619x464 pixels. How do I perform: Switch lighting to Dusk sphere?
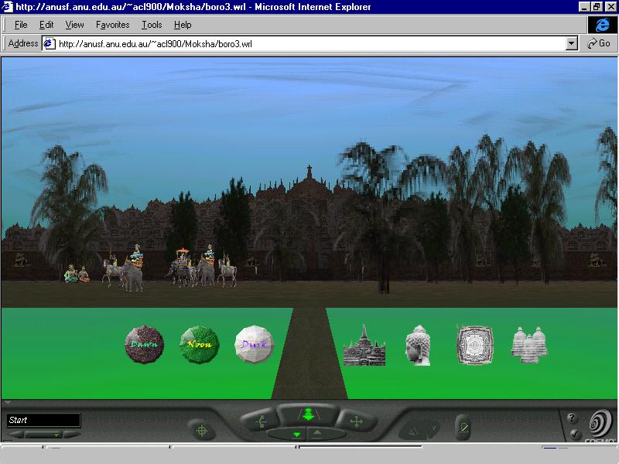pyautogui.click(x=255, y=344)
